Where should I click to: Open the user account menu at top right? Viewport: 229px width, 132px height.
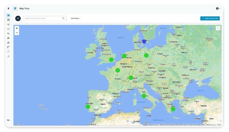(218, 9)
